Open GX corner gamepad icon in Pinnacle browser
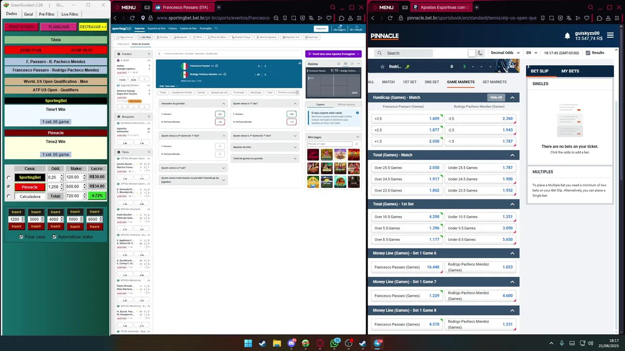The width and height of the screenshot is (625, 351). point(405,7)
